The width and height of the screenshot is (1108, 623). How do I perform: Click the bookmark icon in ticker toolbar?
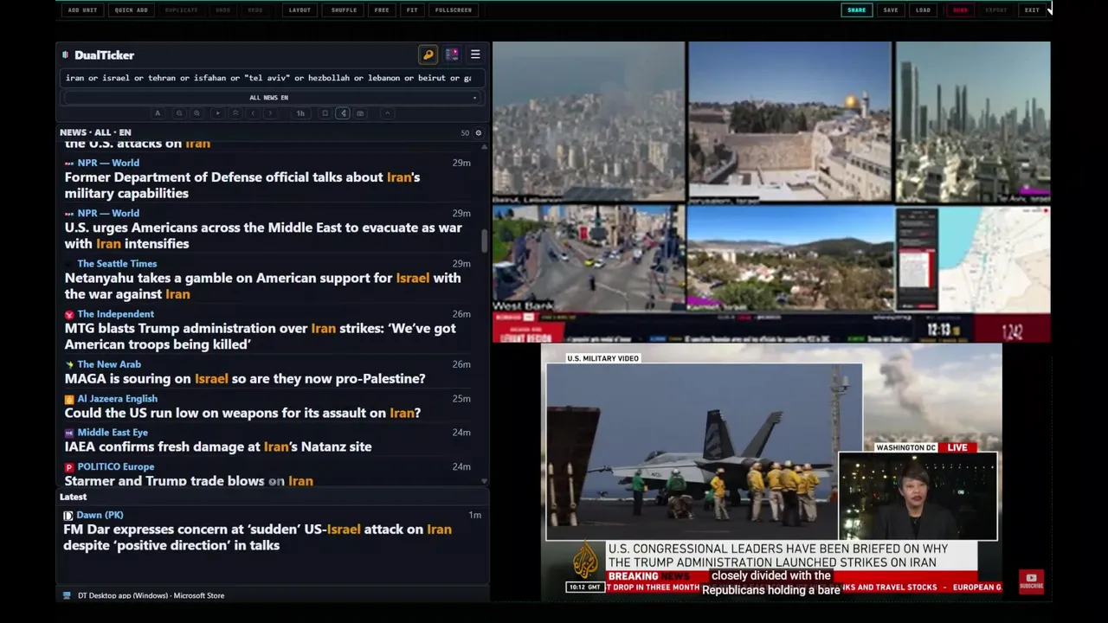point(325,113)
